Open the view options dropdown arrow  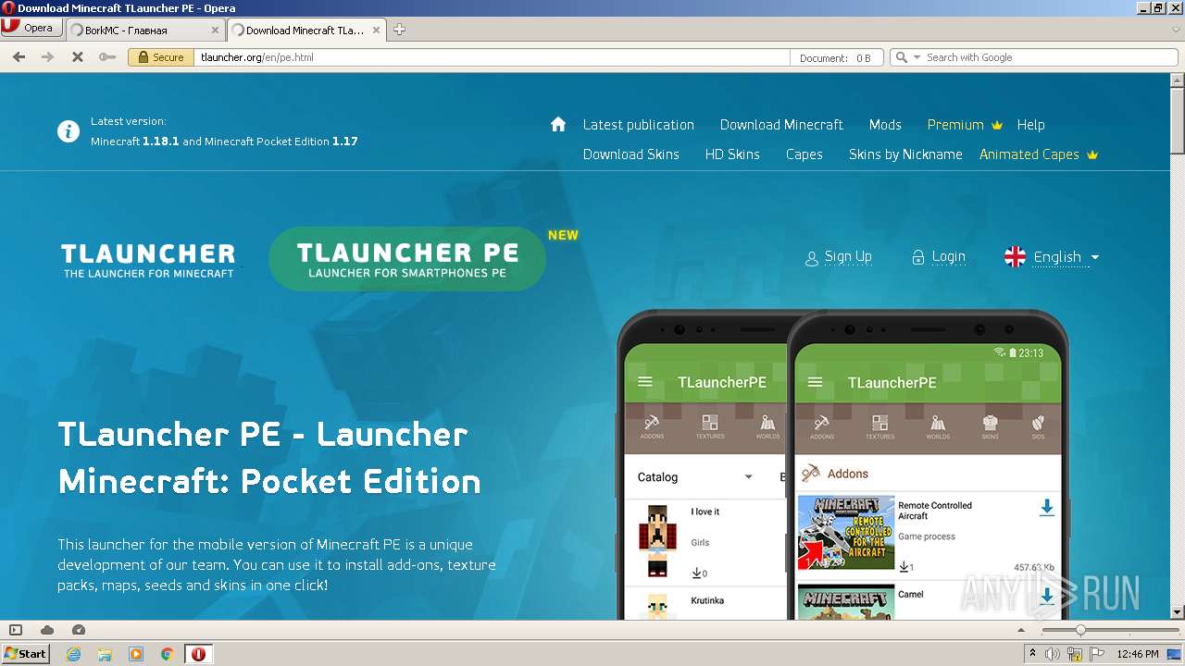(x=1020, y=630)
